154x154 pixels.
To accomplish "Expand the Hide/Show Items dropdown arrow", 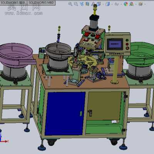I will 121,4.
